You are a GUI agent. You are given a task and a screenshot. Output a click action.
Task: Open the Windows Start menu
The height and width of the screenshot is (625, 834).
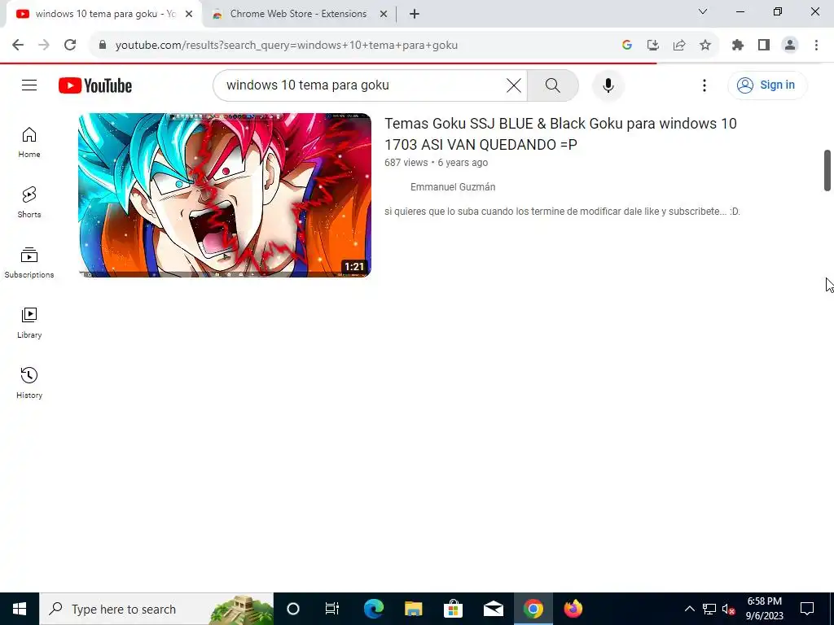[x=20, y=609]
